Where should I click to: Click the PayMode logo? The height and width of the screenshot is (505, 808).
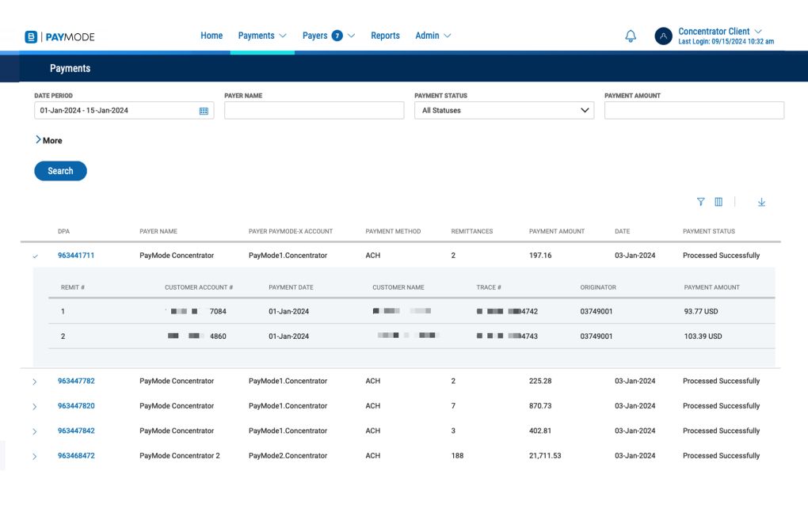[60, 37]
